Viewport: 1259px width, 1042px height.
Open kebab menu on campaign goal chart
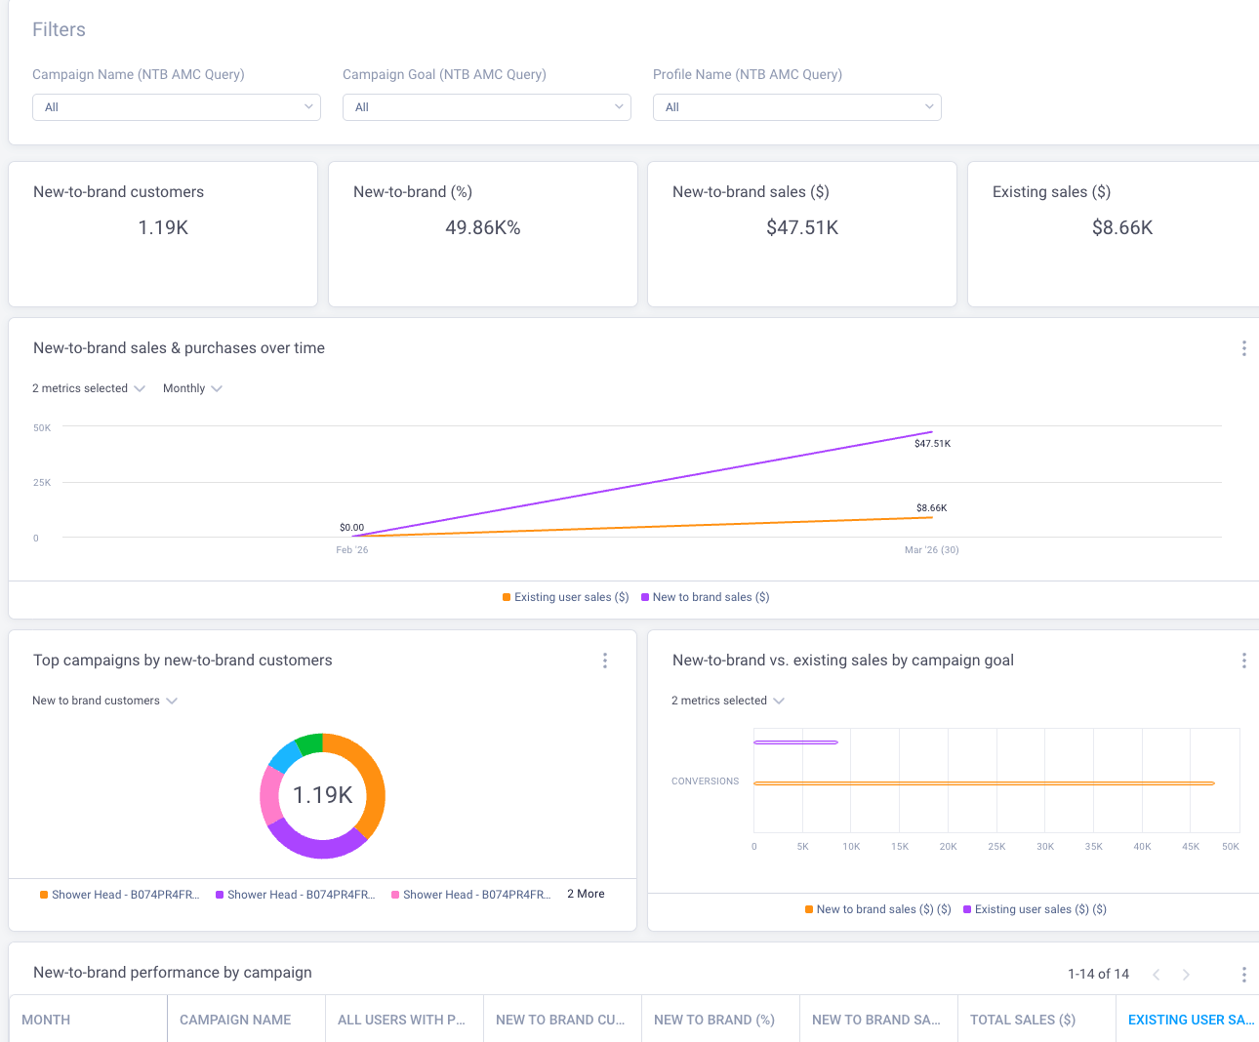point(1243,661)
